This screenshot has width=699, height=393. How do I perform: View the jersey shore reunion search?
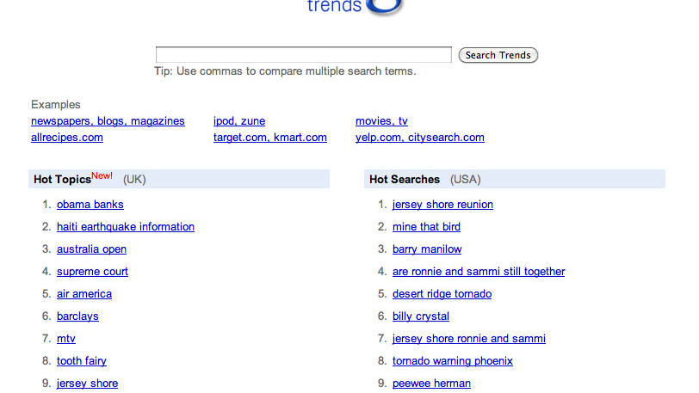coord(442,205)
